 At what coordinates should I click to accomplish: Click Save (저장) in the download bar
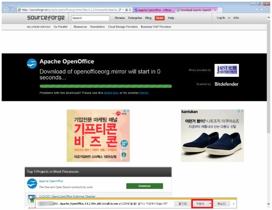click(x=200, y=204)
